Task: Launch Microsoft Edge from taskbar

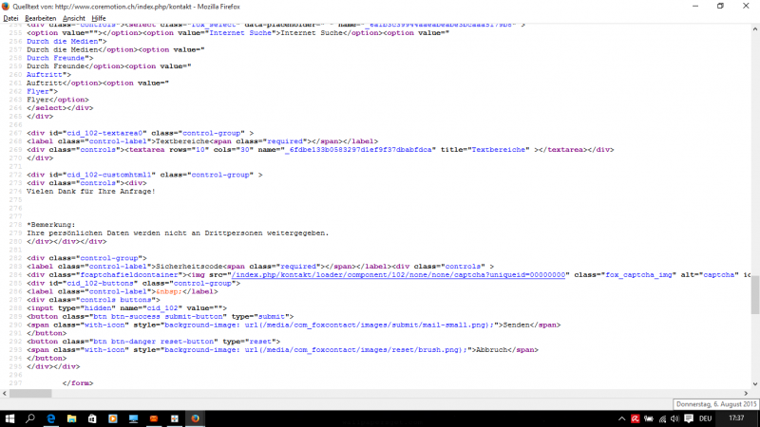Action: coord(51,418)
